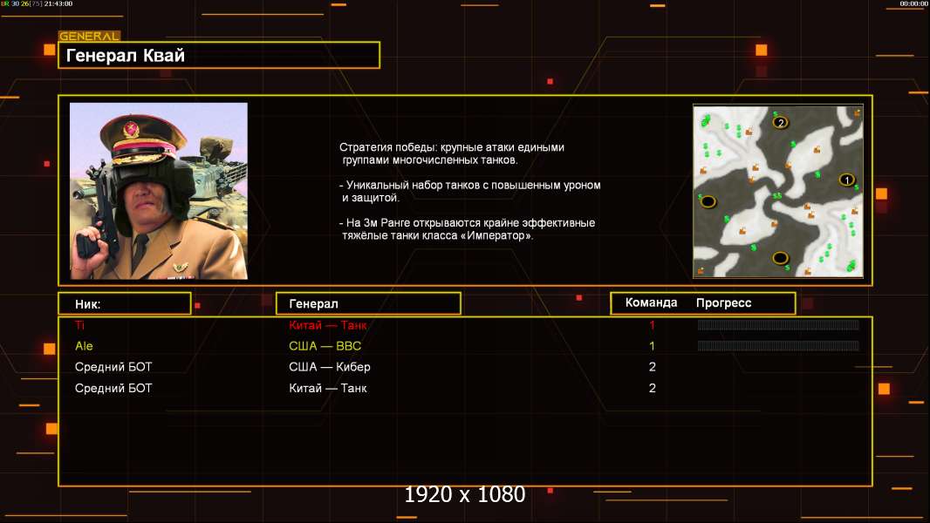Click the 'США — Кибер' general entry
The width and height of the screenshot is (930, 523).
[x=330, y=367]
